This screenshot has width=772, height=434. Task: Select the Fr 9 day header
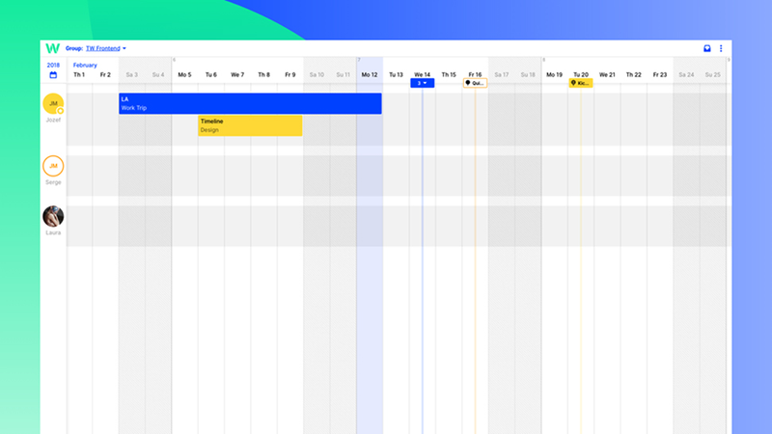(x=290, y=75)
